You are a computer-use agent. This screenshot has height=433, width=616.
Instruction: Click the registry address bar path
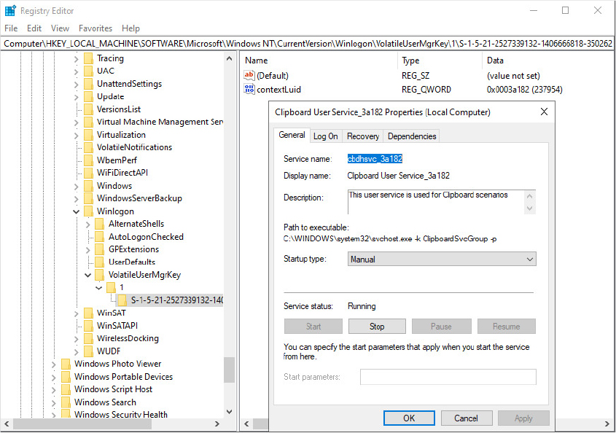(308, 44)
